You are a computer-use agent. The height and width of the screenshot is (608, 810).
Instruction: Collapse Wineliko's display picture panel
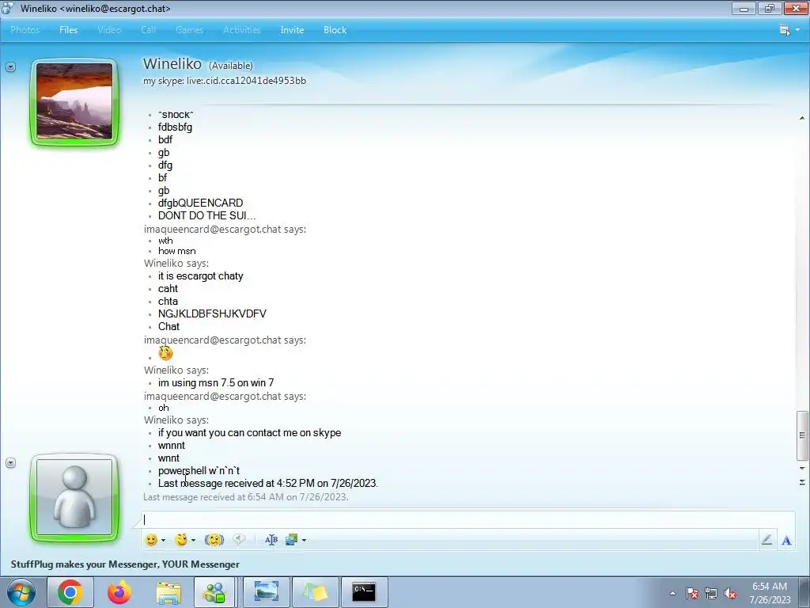coord(10,66)
